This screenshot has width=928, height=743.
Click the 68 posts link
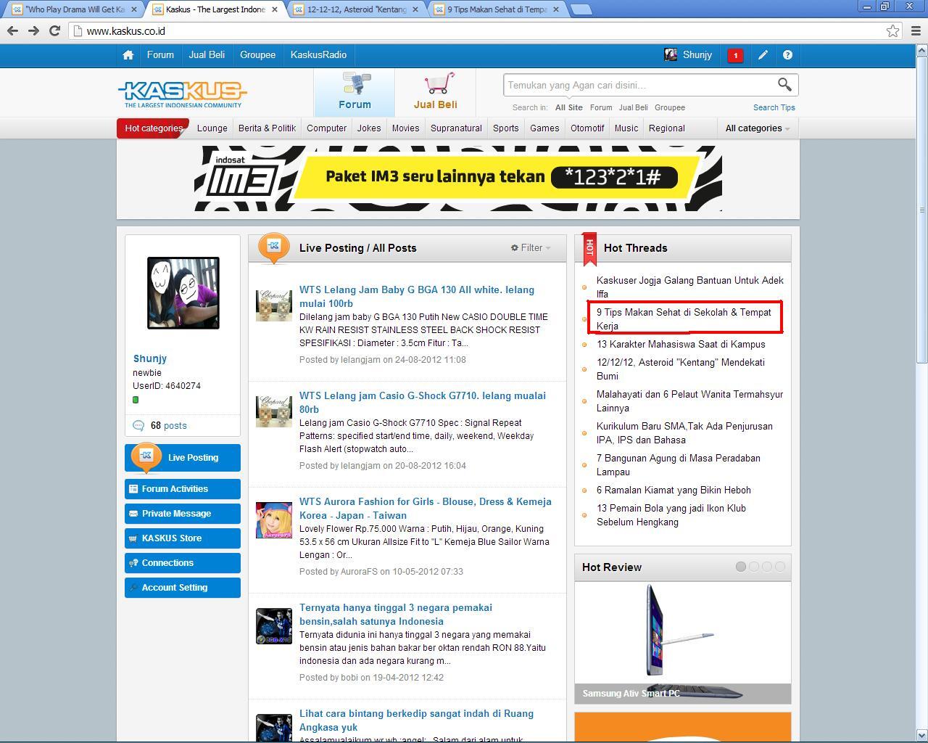tap(168, 425)
